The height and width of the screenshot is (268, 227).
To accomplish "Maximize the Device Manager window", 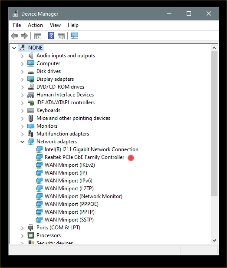I will [x=189, y=13].
